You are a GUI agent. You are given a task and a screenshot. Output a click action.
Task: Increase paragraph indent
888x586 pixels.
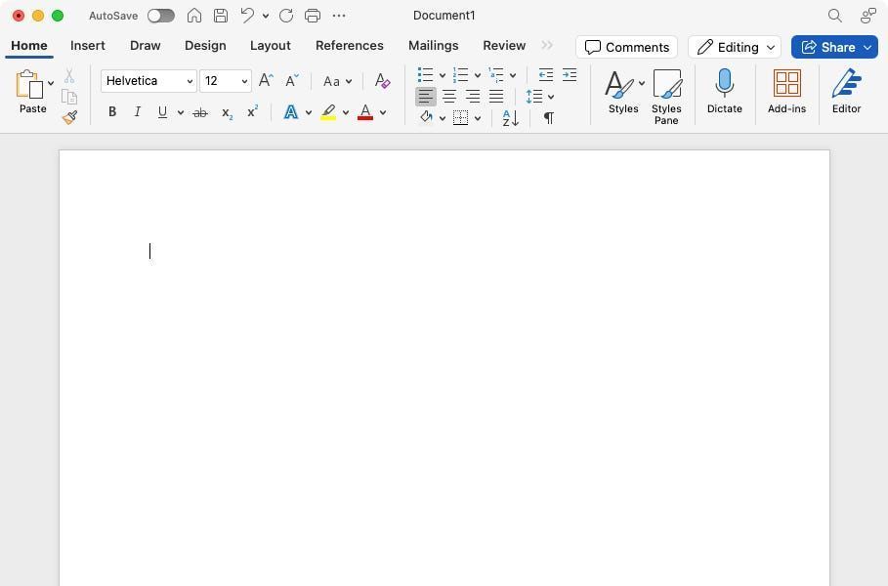(570, 75)
